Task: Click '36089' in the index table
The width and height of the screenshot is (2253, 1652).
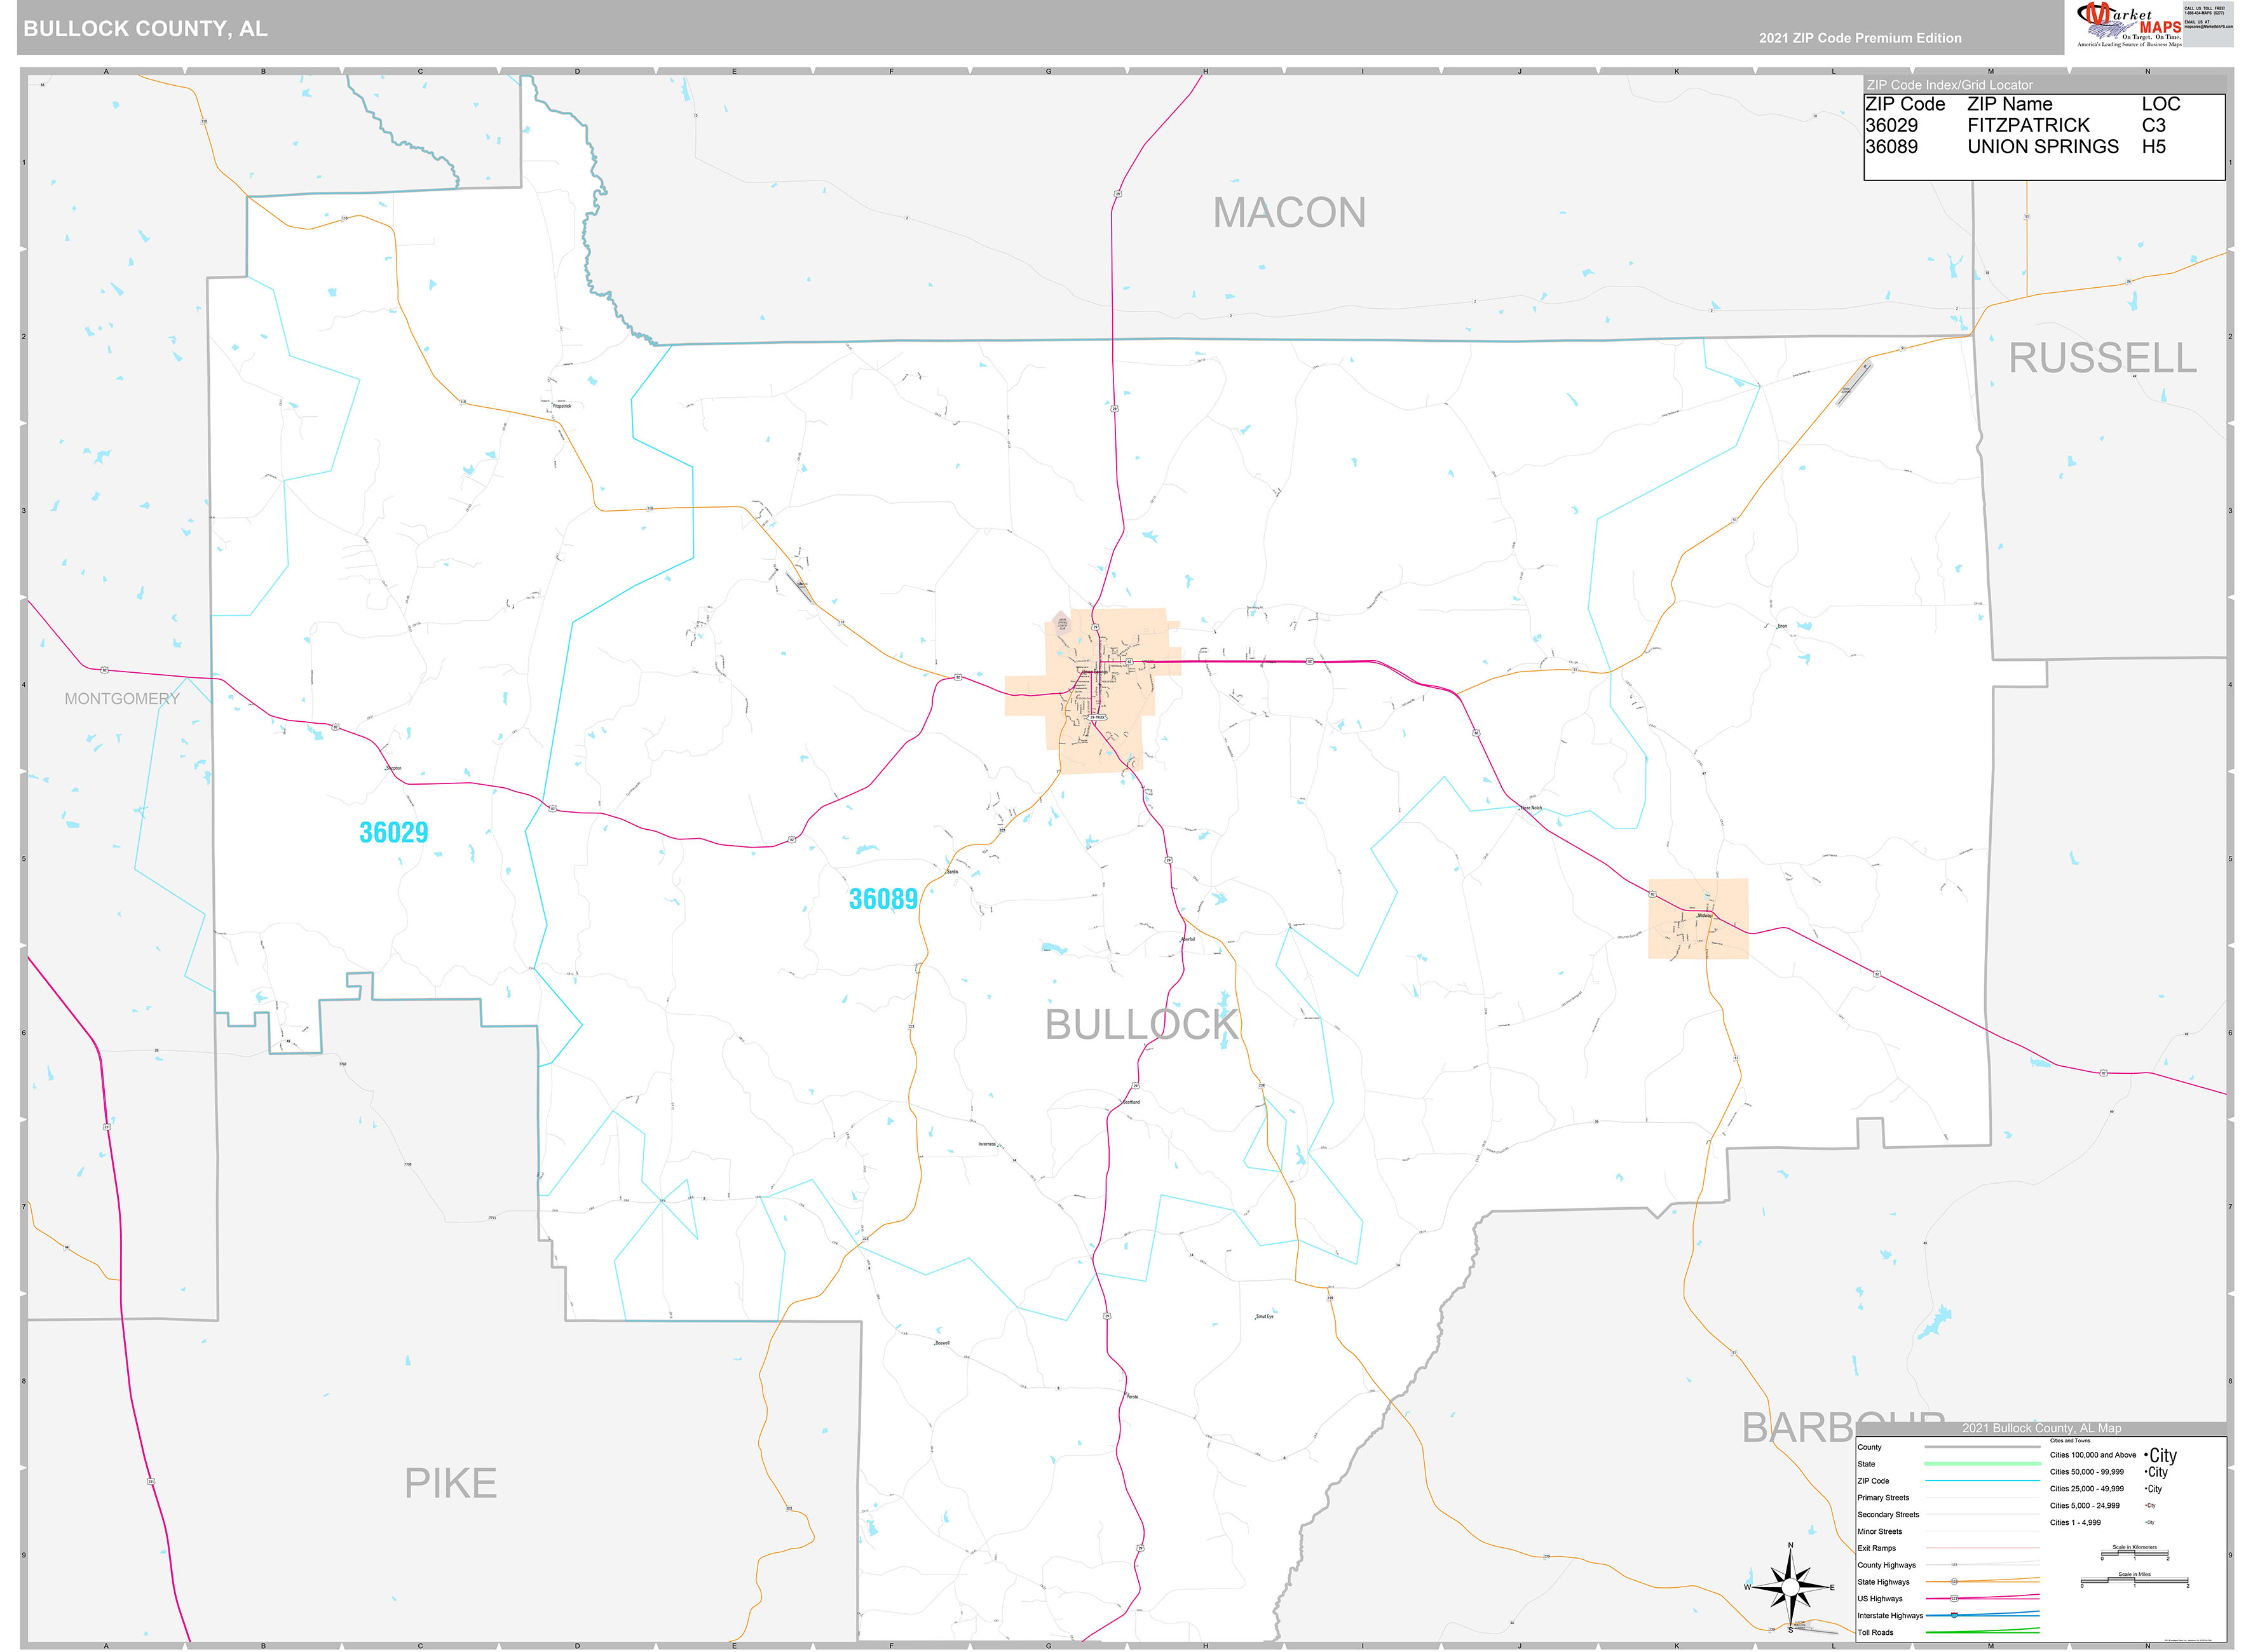Action: click(1891, 146)
